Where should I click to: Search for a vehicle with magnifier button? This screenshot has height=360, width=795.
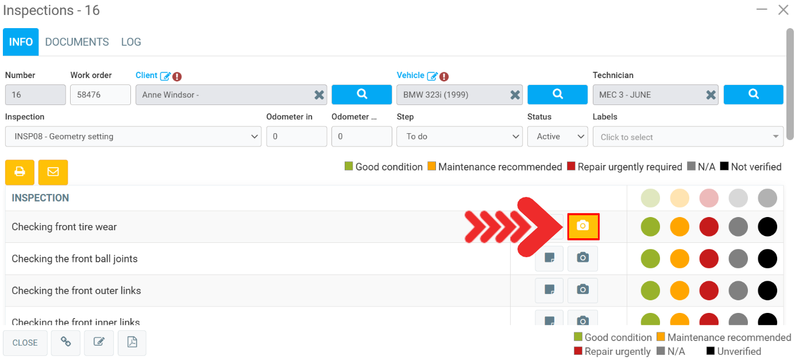tap(557, 94)
